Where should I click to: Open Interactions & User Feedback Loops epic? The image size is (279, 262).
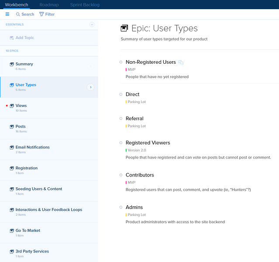point(49,212)
